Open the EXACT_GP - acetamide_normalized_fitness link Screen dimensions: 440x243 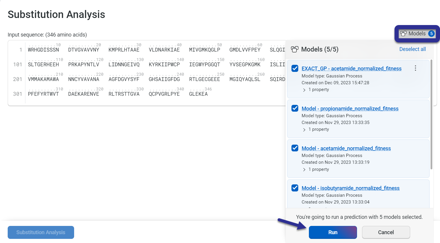click(x=351, y=69)
